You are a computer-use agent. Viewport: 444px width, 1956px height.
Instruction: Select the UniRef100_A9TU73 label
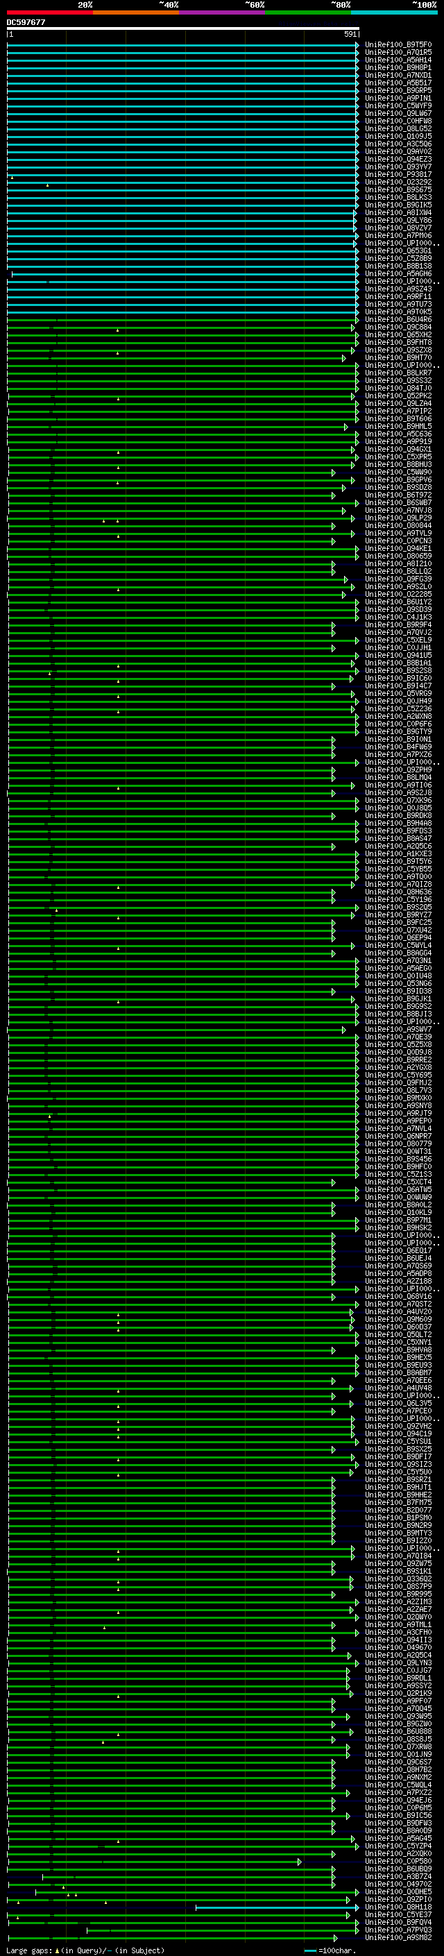(398, 305)
